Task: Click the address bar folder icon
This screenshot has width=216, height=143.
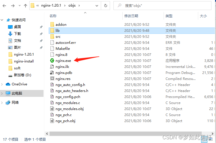Action: click(x=32, y=5)
